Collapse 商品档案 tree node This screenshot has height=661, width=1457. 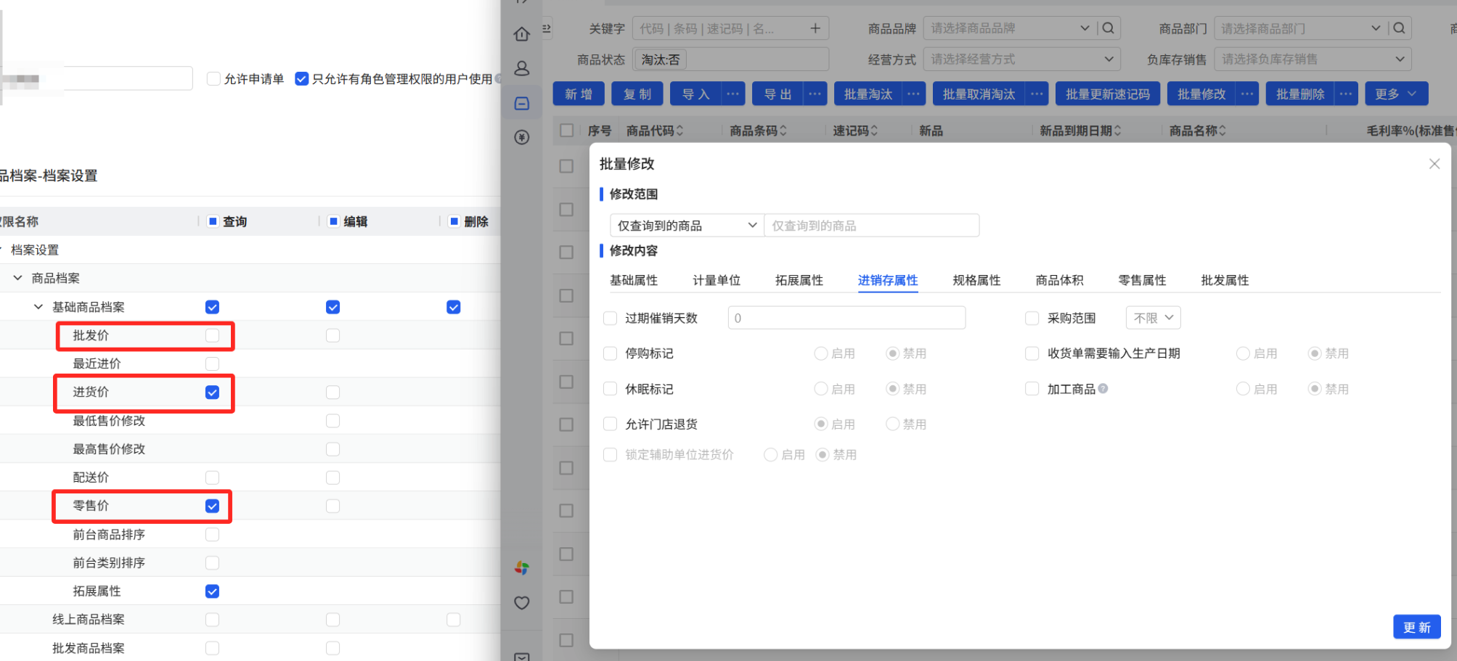[x=18, y=278]
